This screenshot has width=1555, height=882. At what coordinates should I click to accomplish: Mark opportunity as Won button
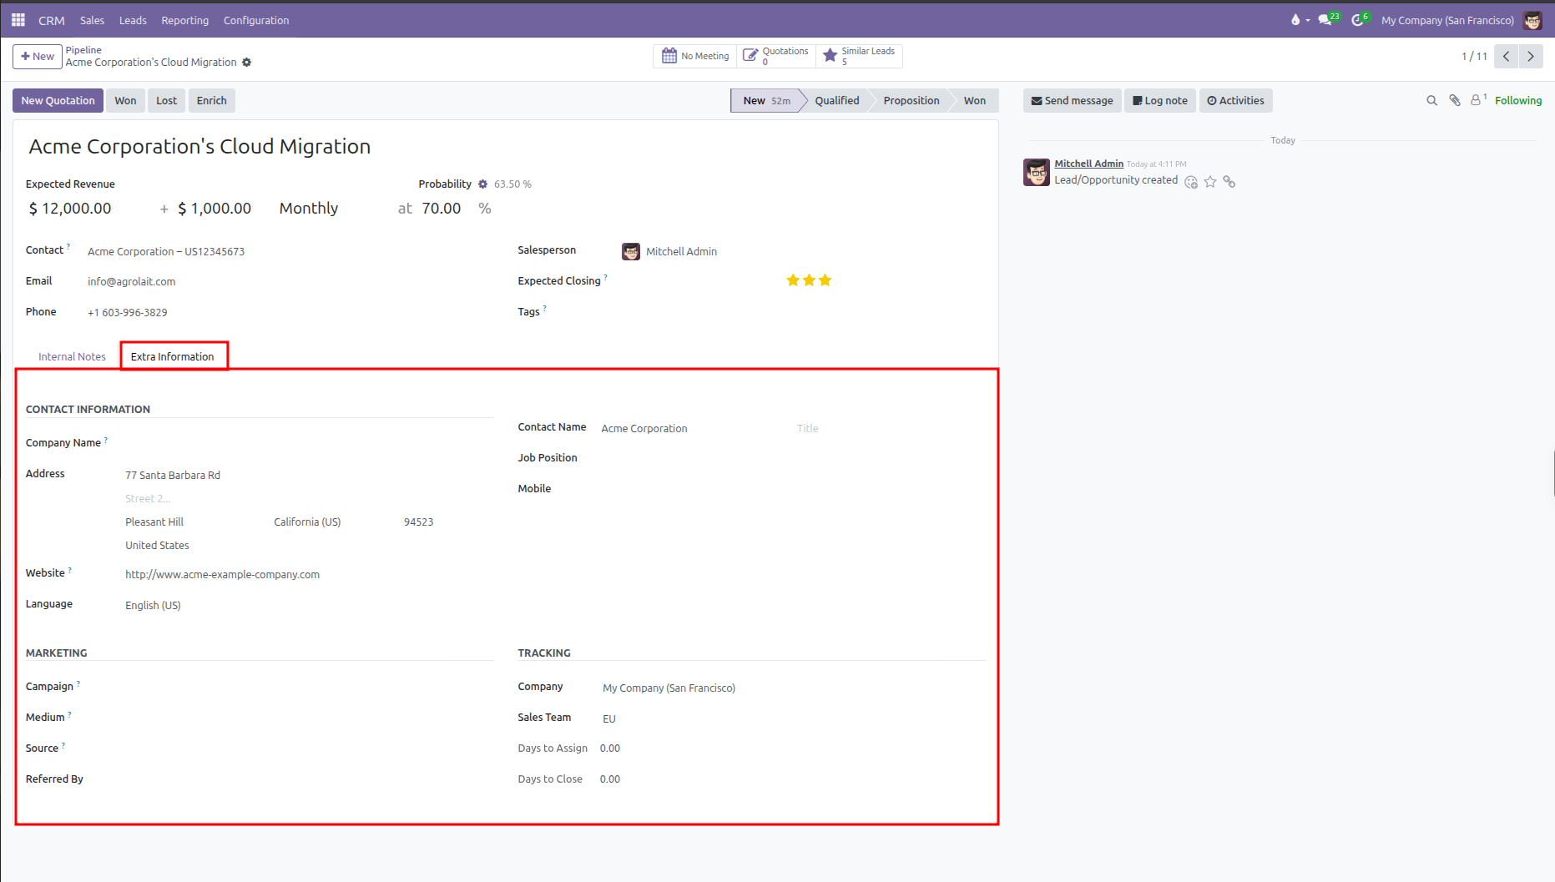click(x=125, y=101)
